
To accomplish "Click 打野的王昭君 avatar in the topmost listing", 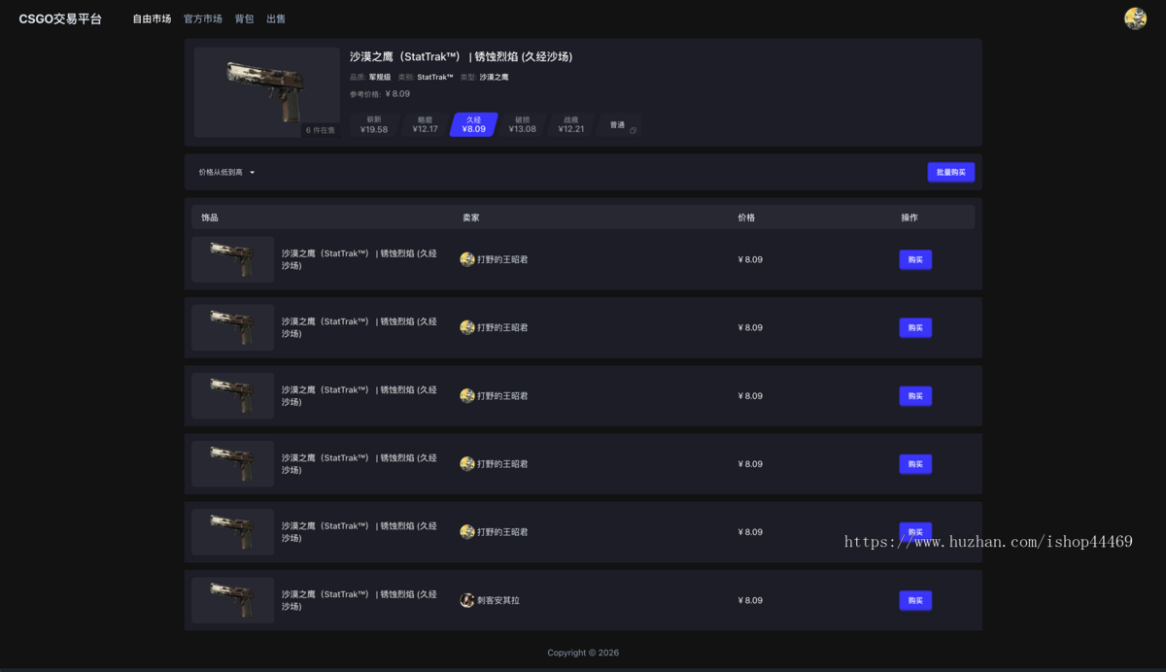I will (x=467, y=259).
